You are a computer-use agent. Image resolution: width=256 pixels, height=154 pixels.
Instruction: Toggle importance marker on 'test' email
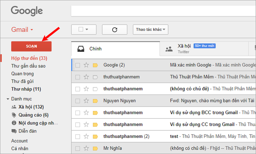[x=95, y=136]
